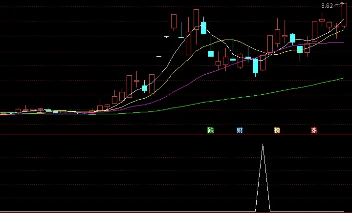The height and width of the screenshot is (213, 352).
Task: Select the latest candlestick beside the 8.62 label
Action: click(344, 15)
